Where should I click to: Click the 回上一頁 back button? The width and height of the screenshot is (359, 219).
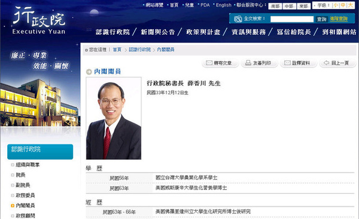[337, 63]
